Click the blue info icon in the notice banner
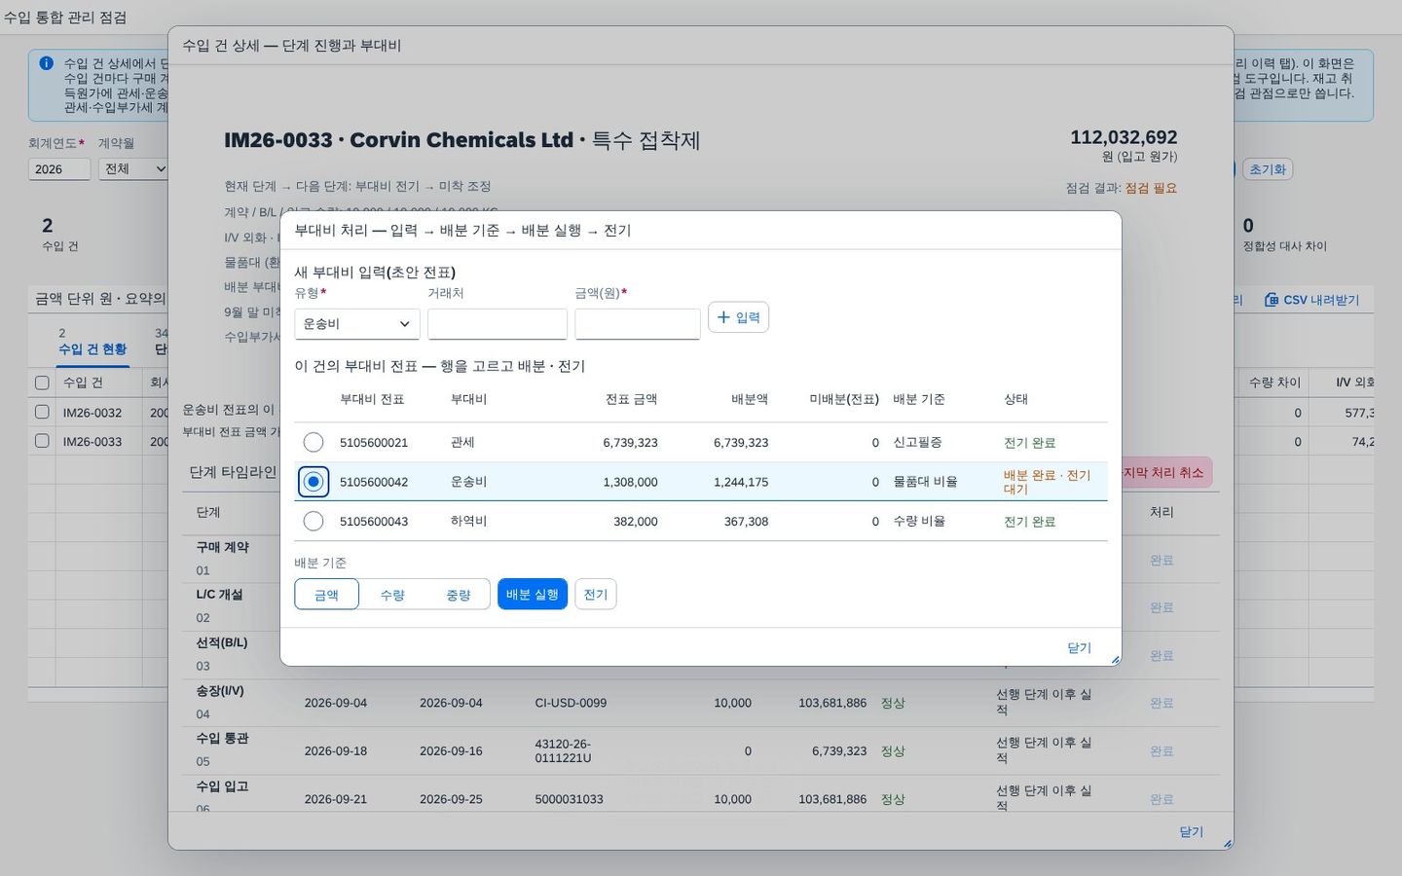The height and width of the screenshot is (876, 1402). (x=46, y=63)
